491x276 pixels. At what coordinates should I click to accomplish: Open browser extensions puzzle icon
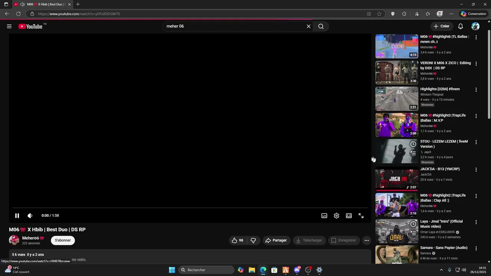click(404, 14)
